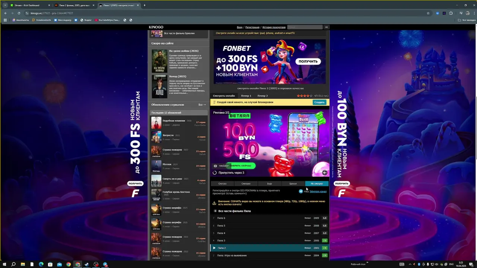Go back to the previous page
This screenshot has width=477, height=268.
coord(5,13)
